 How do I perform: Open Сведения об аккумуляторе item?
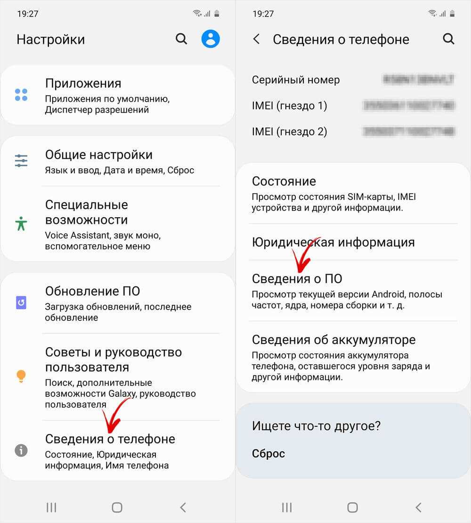point(353,357)
